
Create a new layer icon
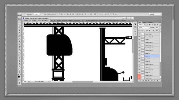[x=154, y=81]
